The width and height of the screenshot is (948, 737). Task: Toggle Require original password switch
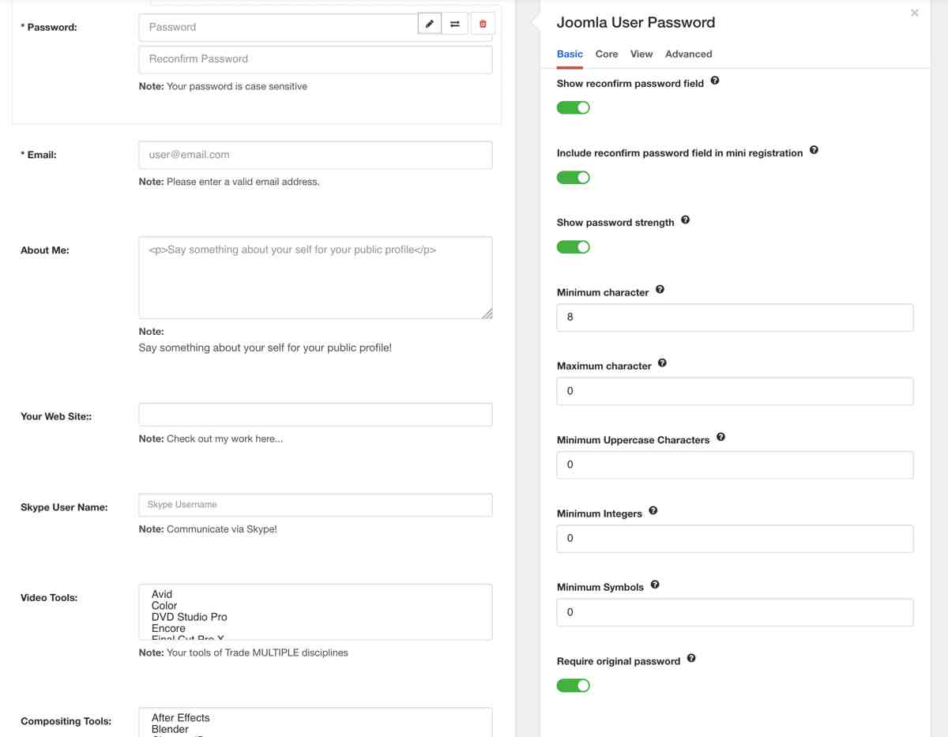coord(574,685)
